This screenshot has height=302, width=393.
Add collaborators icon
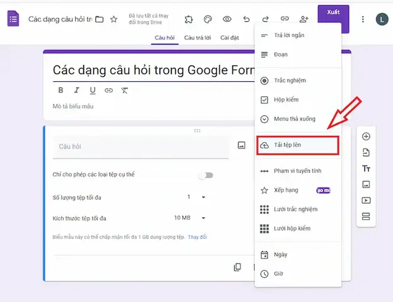click(304, 19)
